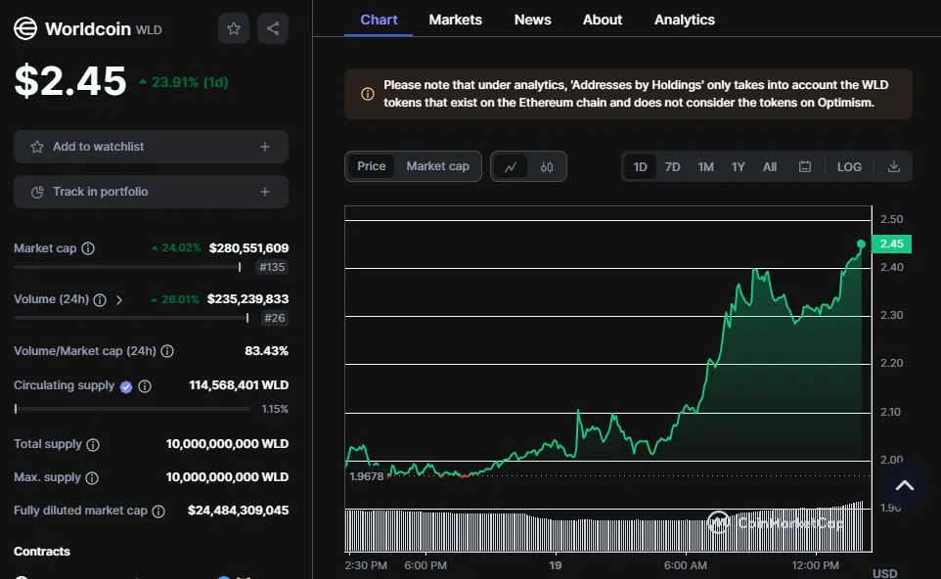The image size is (941, 579).
Task: Click the Market cap info icon
Action: click(x=88, y=248)
